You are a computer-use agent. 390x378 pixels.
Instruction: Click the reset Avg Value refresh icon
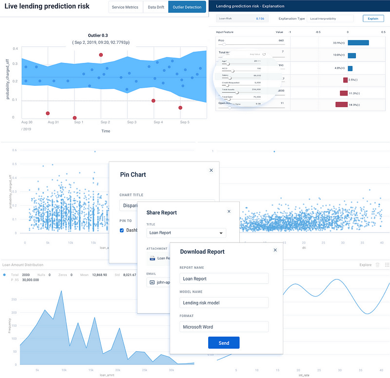pyautogui.click(x=264, y=54)
